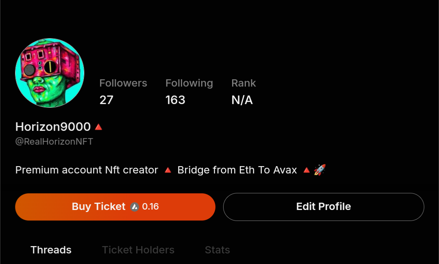Select the Stats tab
Viewport: 439px width, 264px height.
pos(217,250)
